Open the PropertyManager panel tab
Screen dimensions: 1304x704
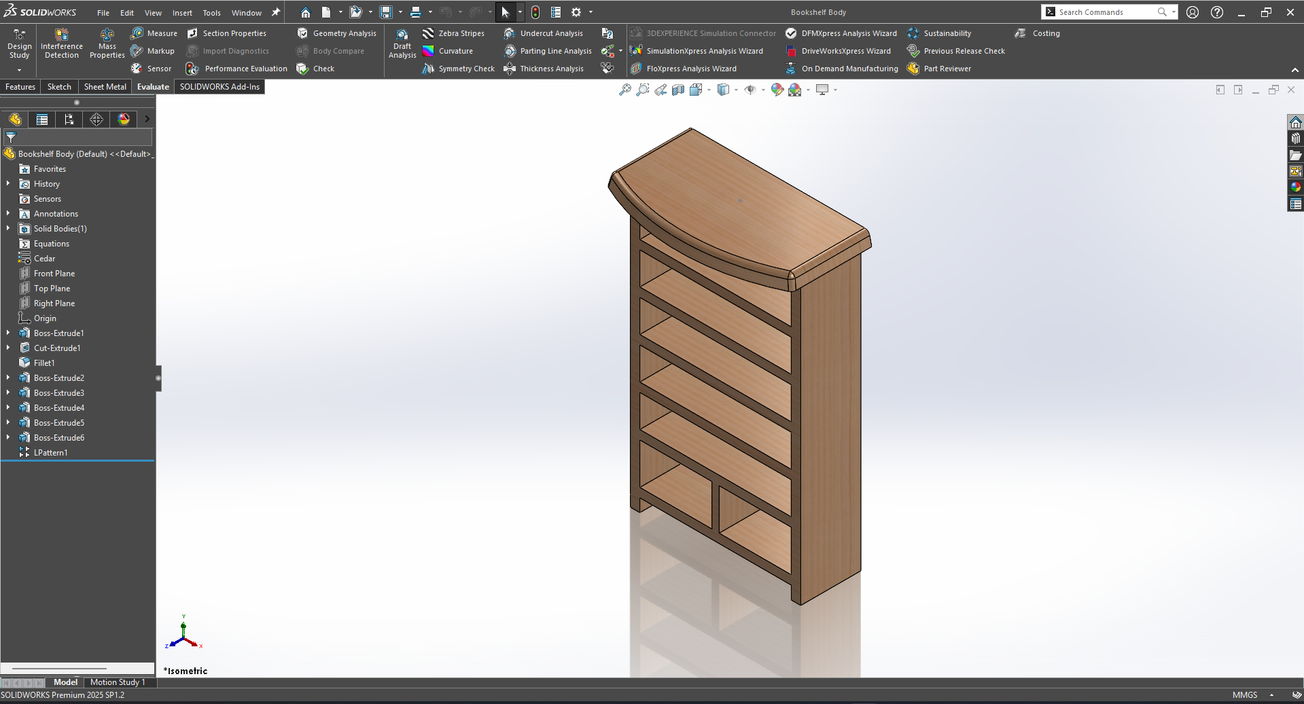coord(42,119)
